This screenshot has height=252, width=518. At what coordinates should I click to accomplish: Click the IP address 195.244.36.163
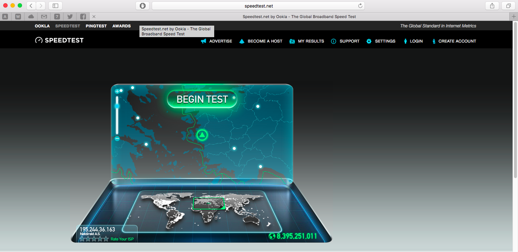click(98, 229)
